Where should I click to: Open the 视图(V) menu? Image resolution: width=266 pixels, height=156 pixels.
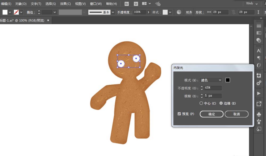click(80, 4)
